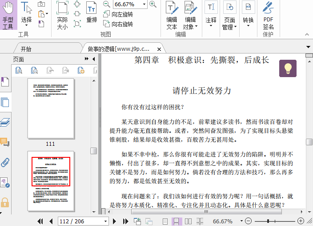Open the Layers sidebar panel

pyautogui.click(x=5, y=122)
